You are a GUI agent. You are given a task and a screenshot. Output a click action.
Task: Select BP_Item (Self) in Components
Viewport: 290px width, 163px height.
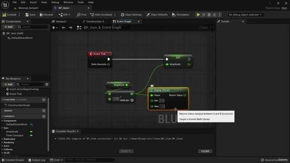click(x=14, y=33)
